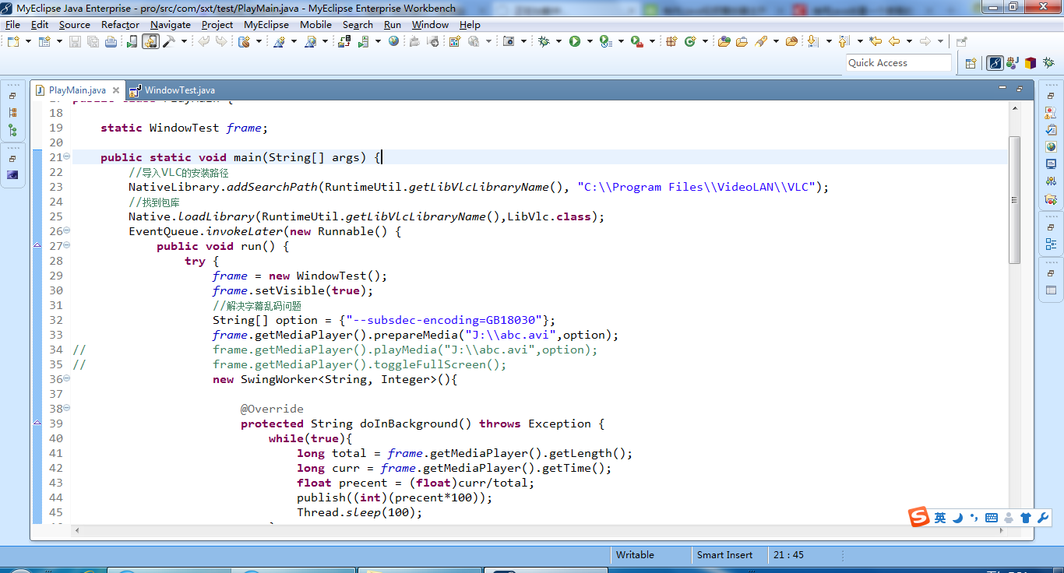Click the New Java Package icon
This screenshot has width=1064, height=573.
click(671, 41)
